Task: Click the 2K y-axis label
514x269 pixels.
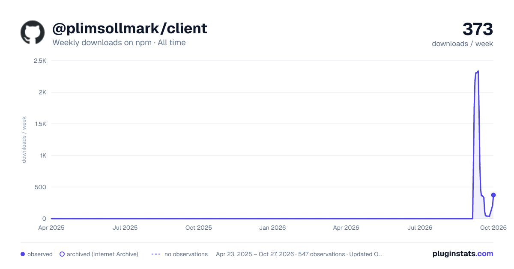Action: click(x=42, y=92)
